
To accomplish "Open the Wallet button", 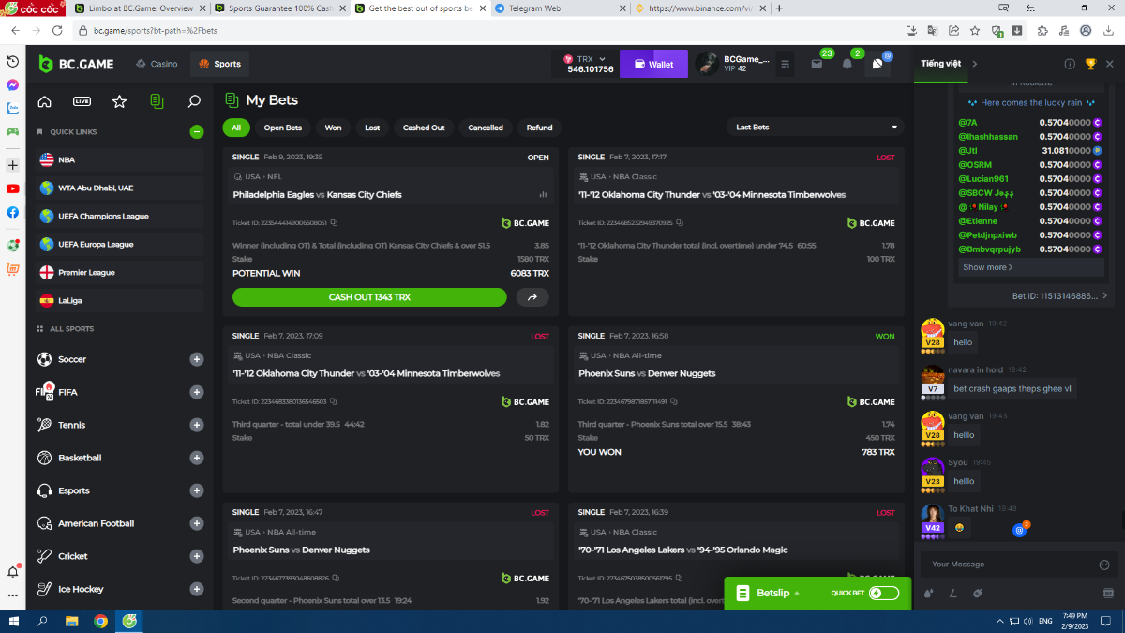I will coord(653,64).
